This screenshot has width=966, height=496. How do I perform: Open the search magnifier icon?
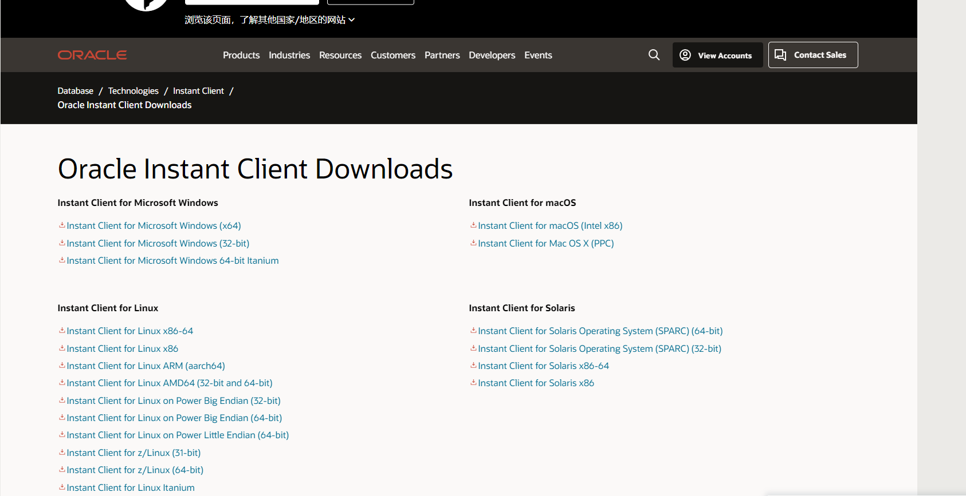click(x=654, y=55)
